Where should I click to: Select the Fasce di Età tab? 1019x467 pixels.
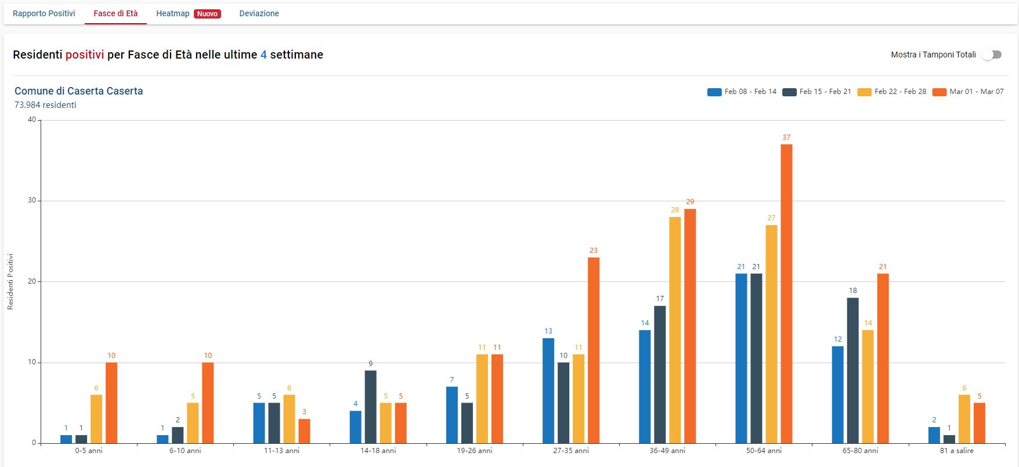(115, 13)
